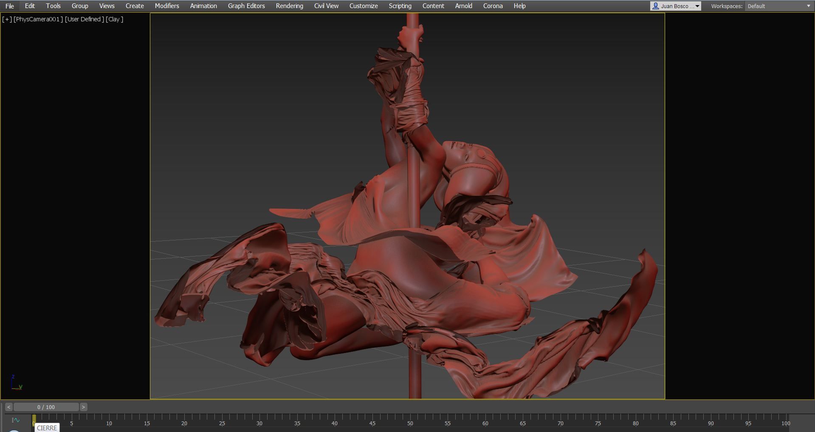Open the Corona menu
The width and height of the screenshot is (815, 432).
click(493, 6)
